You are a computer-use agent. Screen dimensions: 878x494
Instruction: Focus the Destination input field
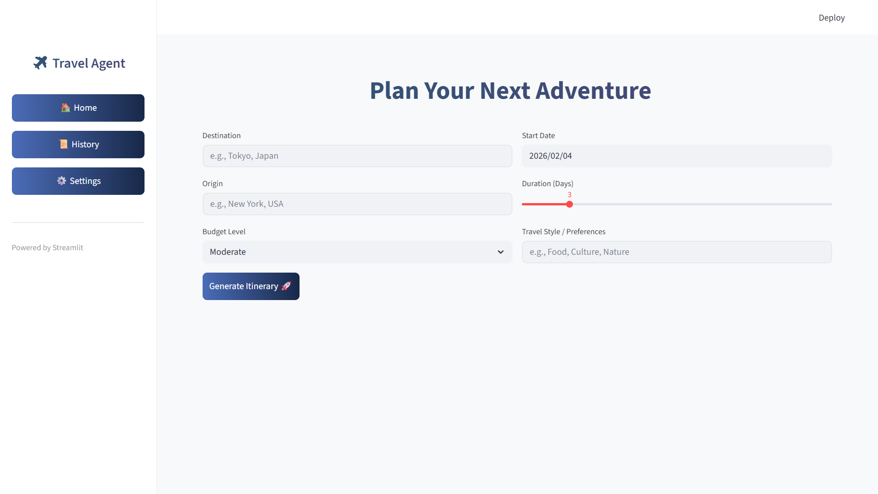coord(357,156)
